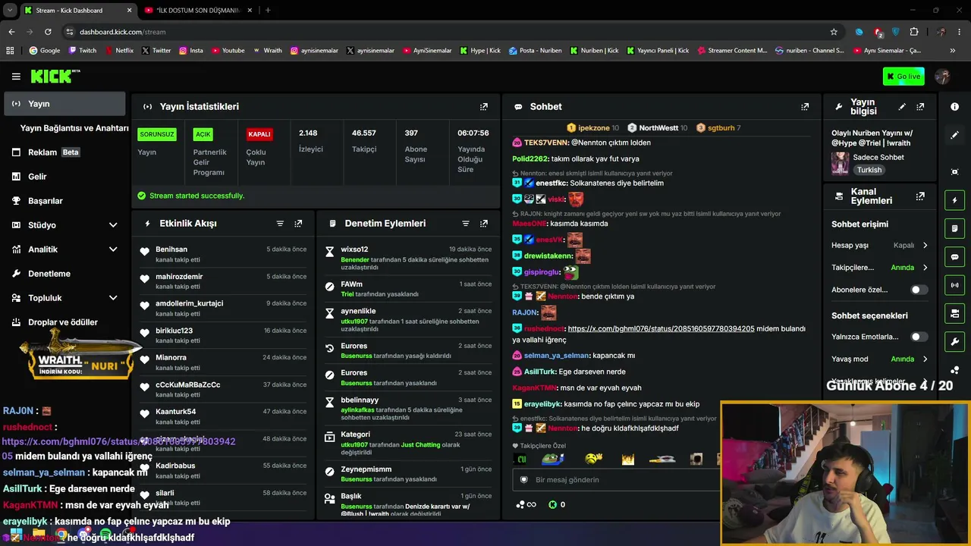The image size is (971, 546).
Task: Pop out the Sohbet chat panel
Action: (805, 107)
